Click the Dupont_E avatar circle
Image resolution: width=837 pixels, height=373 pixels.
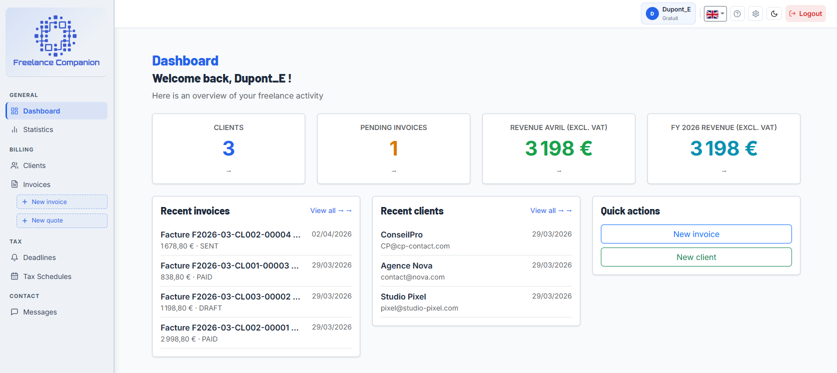pos(652,13)
